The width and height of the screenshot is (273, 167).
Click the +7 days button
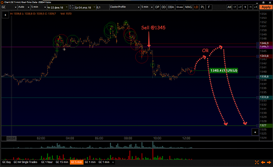(240, 7)
